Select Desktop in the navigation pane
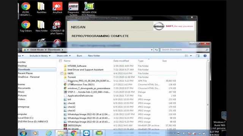 22,66
